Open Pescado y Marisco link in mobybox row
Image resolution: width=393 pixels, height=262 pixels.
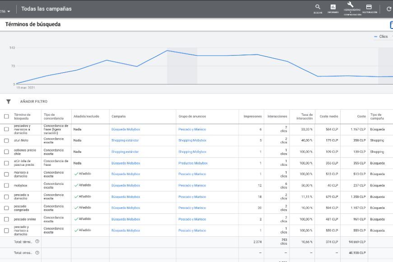[192, 186]
